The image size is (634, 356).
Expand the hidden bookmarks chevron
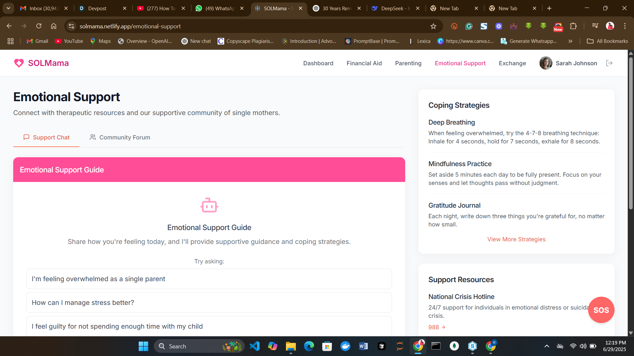pyautogui.click(x=570, y=41)
